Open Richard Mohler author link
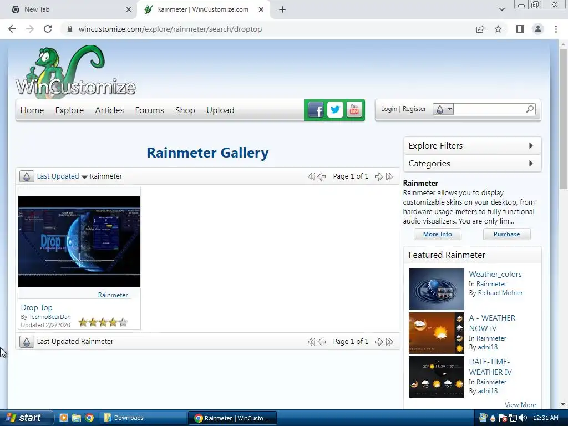Image resolution: width=568 pixels, height=426 pixels. (x=500, y=293)
